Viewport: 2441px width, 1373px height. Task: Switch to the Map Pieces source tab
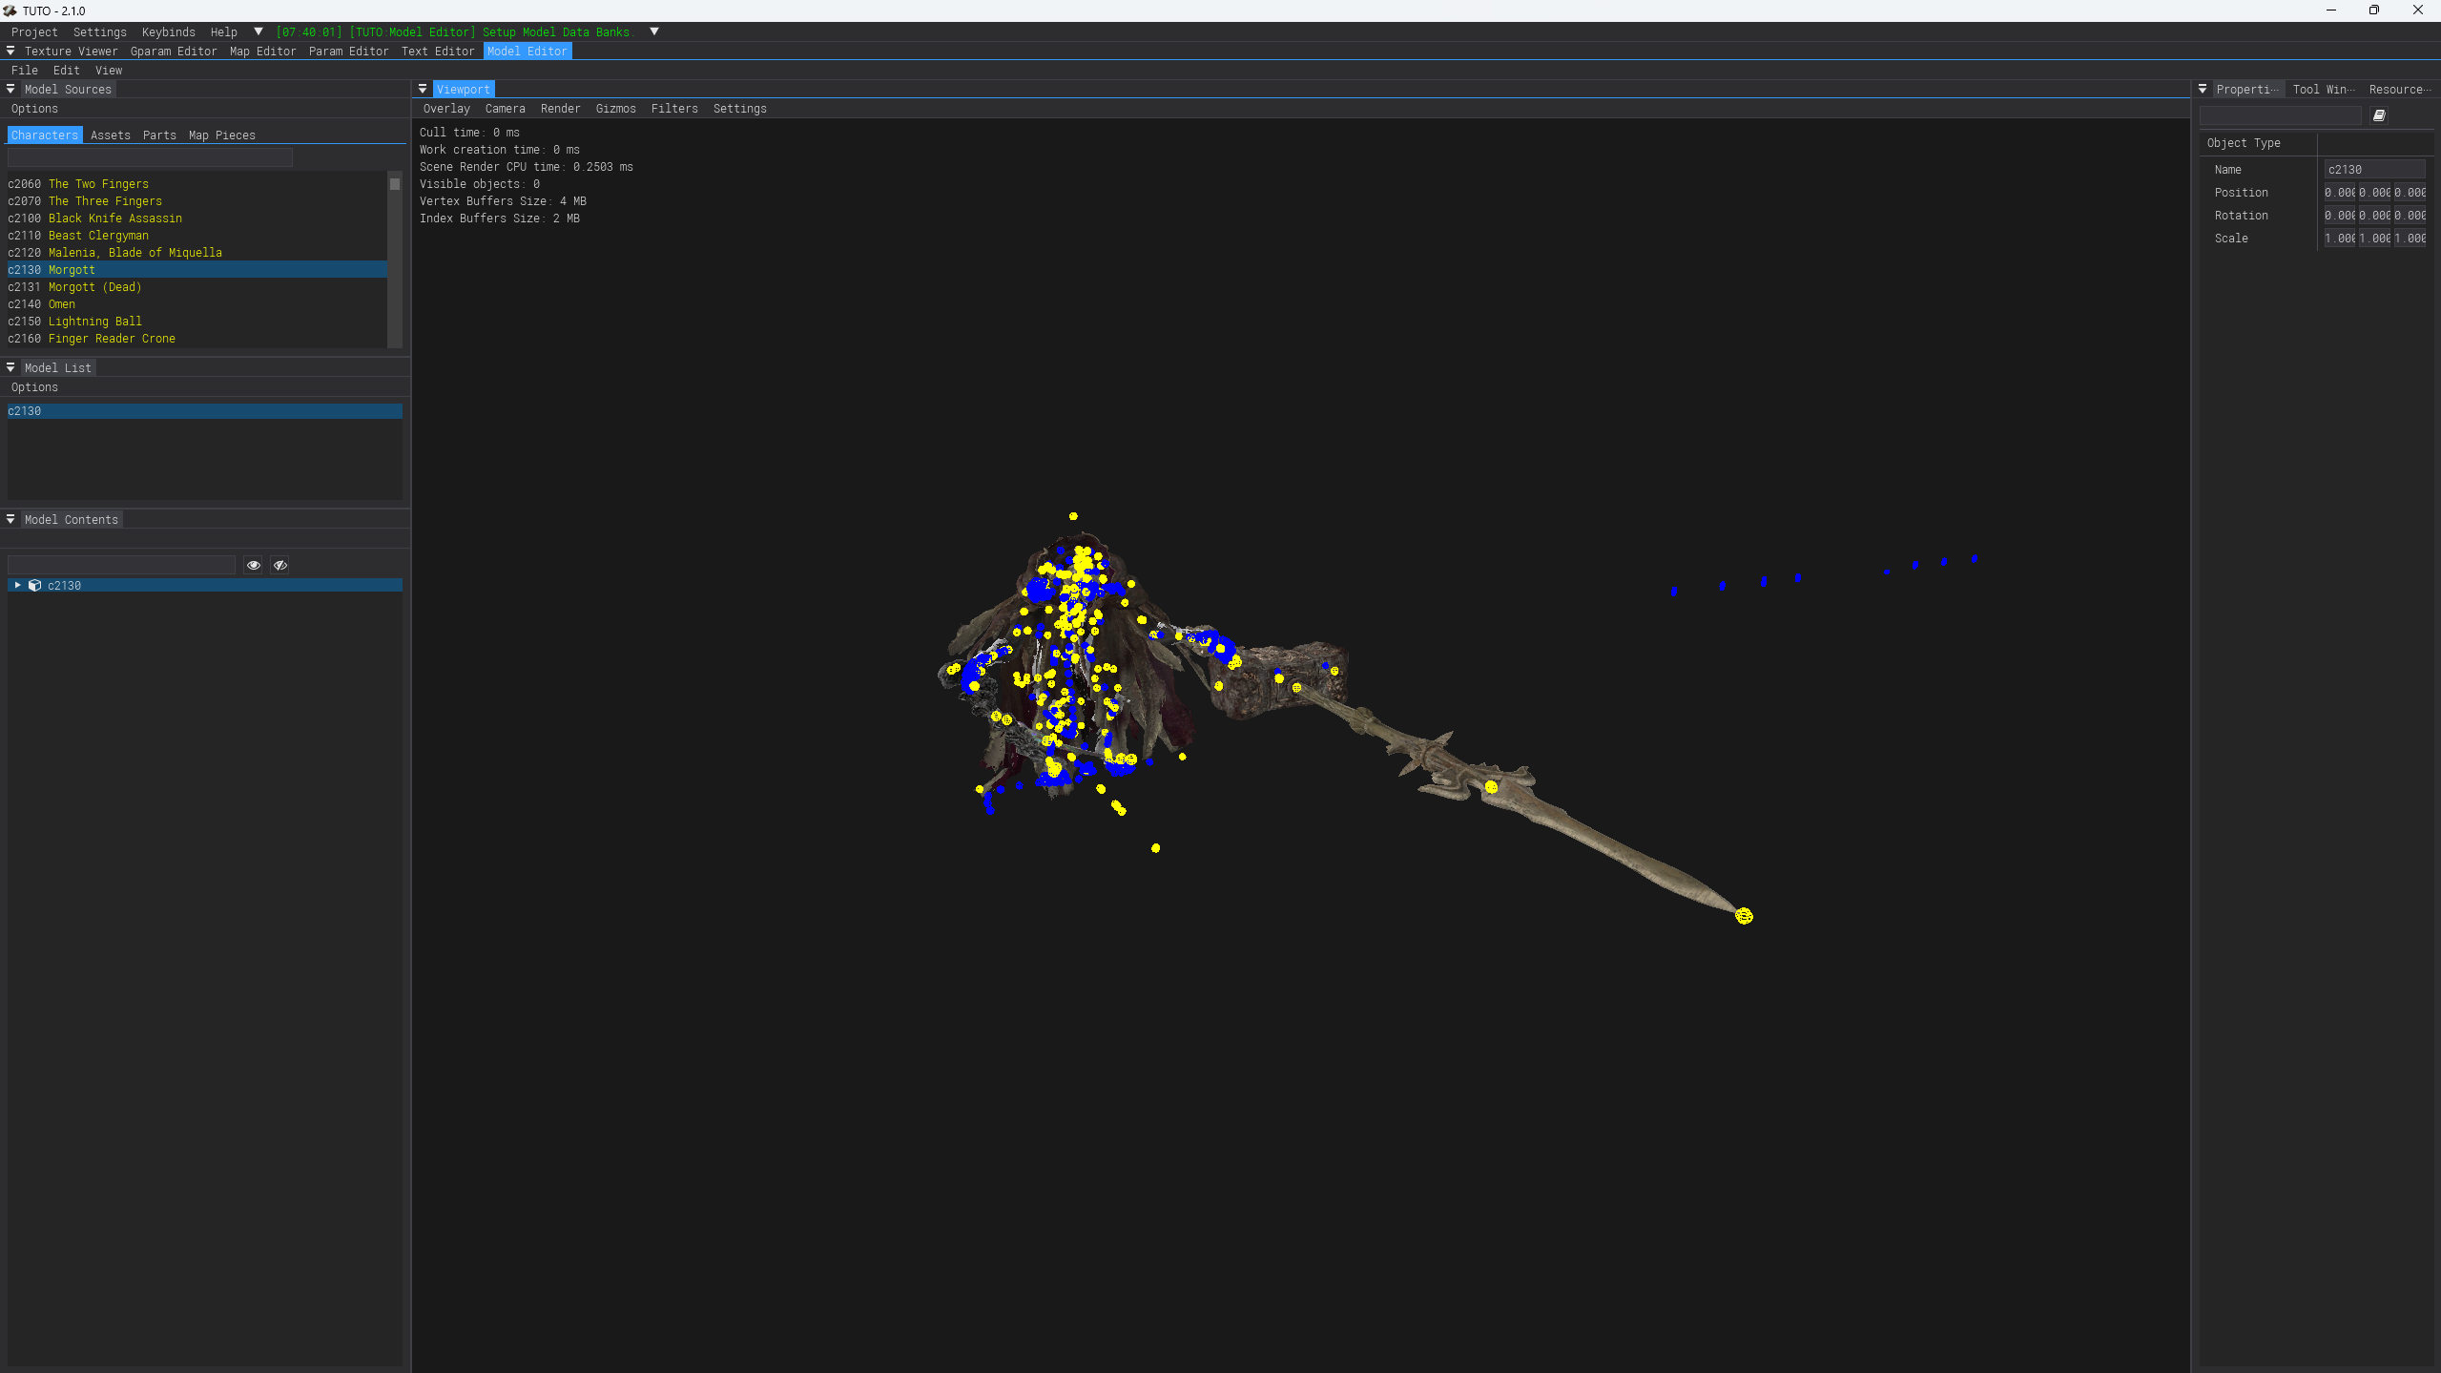point(222,135)
